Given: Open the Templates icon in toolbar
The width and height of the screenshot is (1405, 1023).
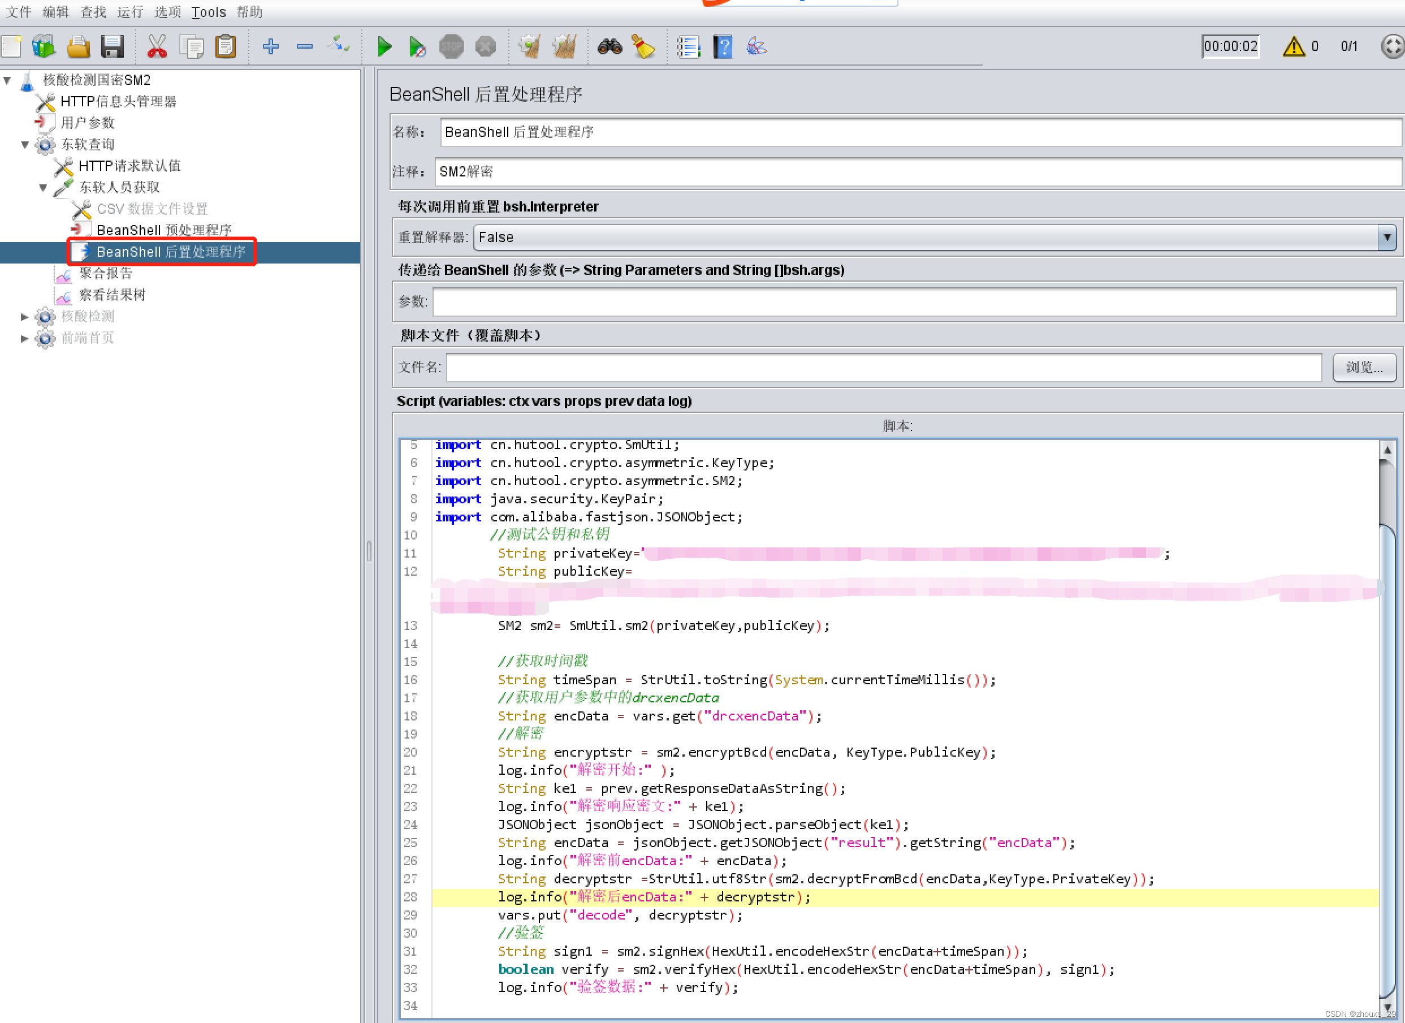Looking at the screenshot, I should (x=44, y=46).
